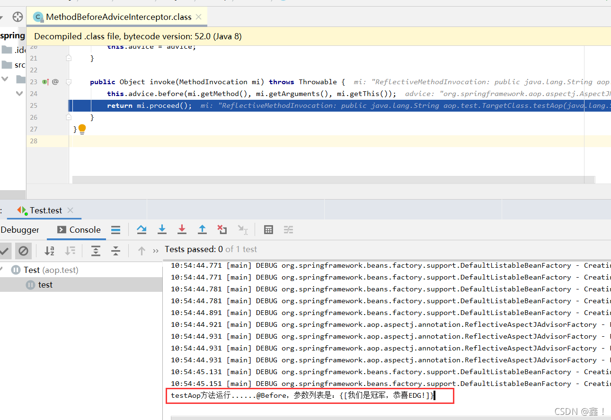Screen dimensions: 611x420
Task: Click the 10:54:44.891 DEBUG log line
Action: (x=390, y=313)
